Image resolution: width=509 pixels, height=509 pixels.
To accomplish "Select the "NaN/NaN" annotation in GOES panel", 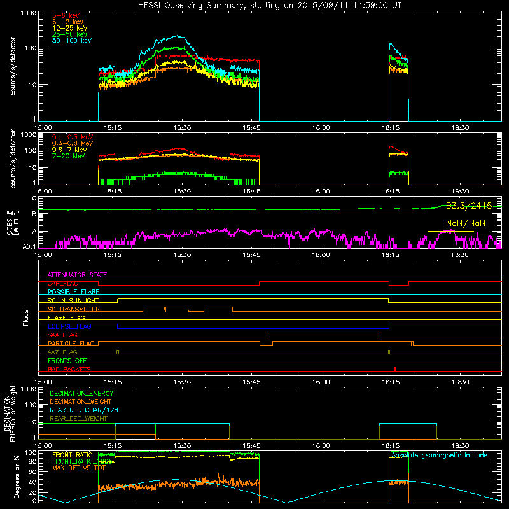I will [x=466, y=223].
